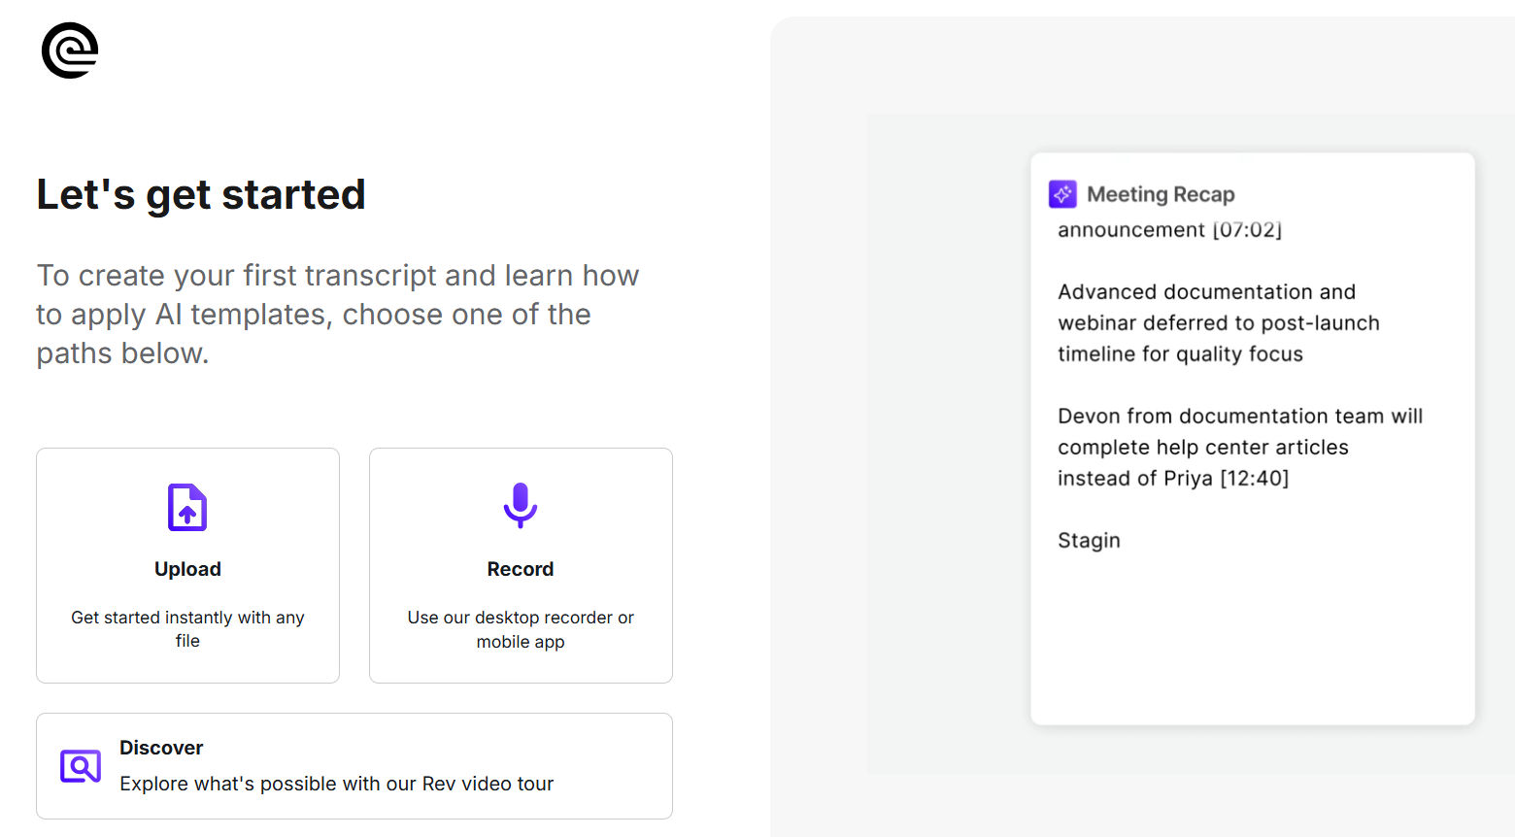
Task: Select the "Devon from documentation team" recap item
Action: 1239,447
